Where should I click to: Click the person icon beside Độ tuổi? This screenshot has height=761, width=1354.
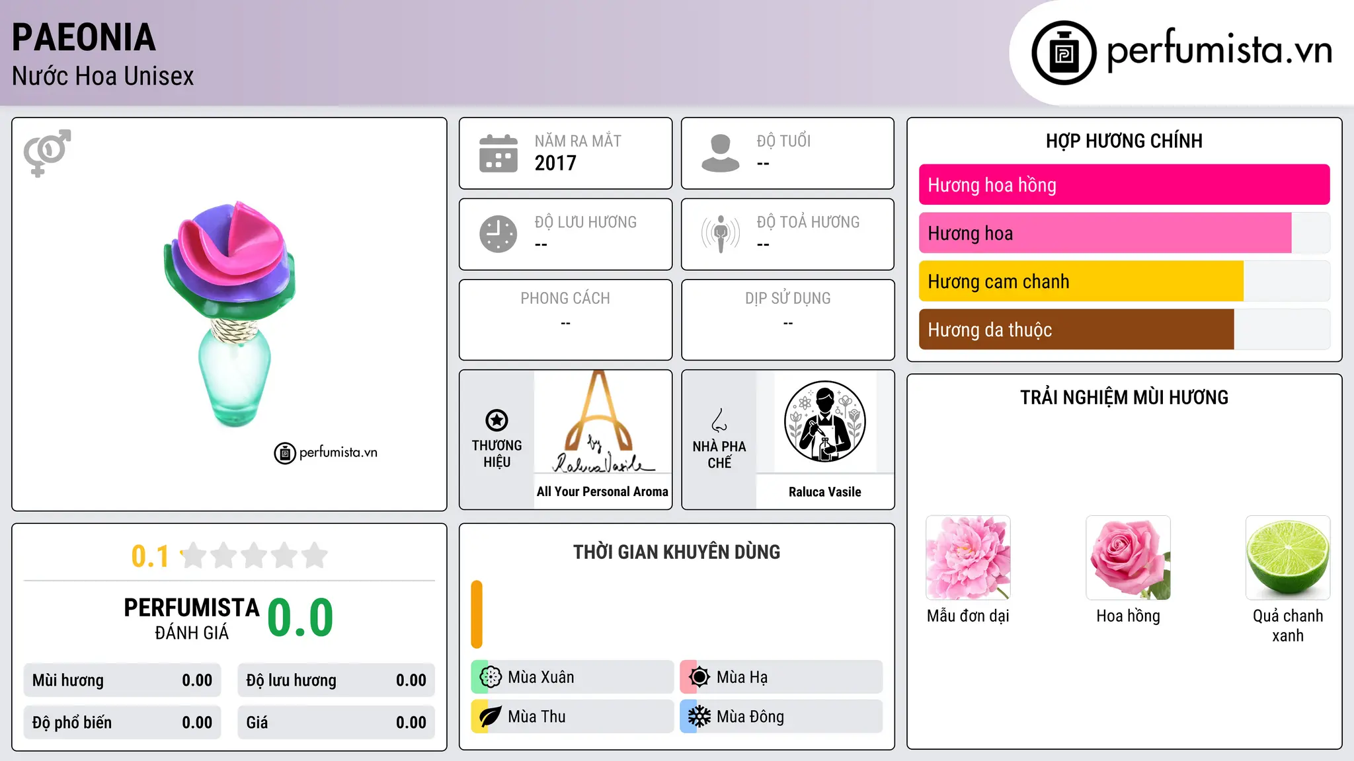point(721,153)
